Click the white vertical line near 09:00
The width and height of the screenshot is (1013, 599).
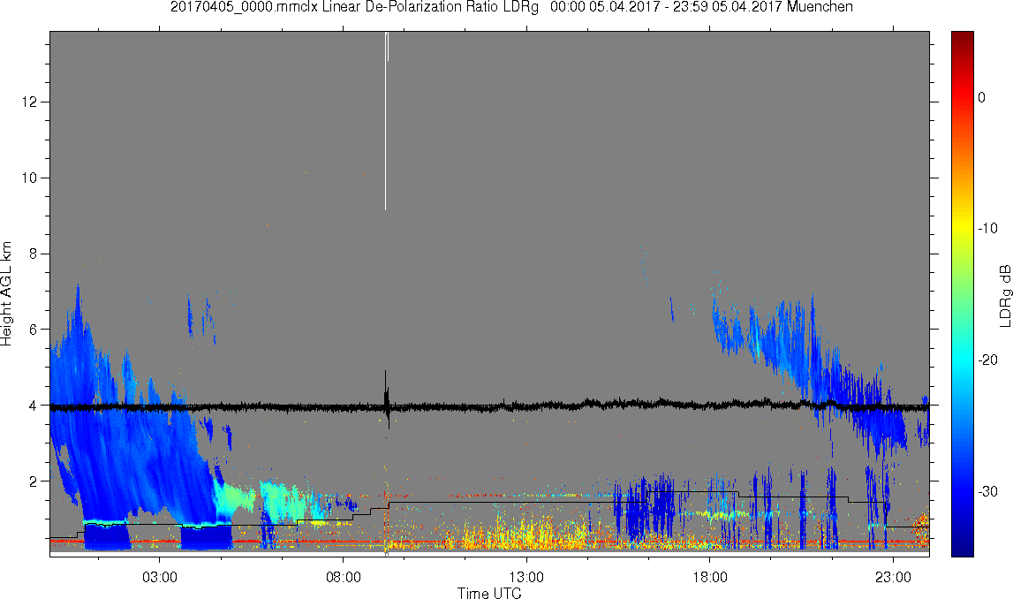click(x=386, y=121)
